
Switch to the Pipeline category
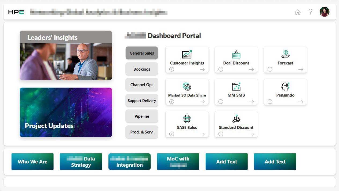coord(142,116)
